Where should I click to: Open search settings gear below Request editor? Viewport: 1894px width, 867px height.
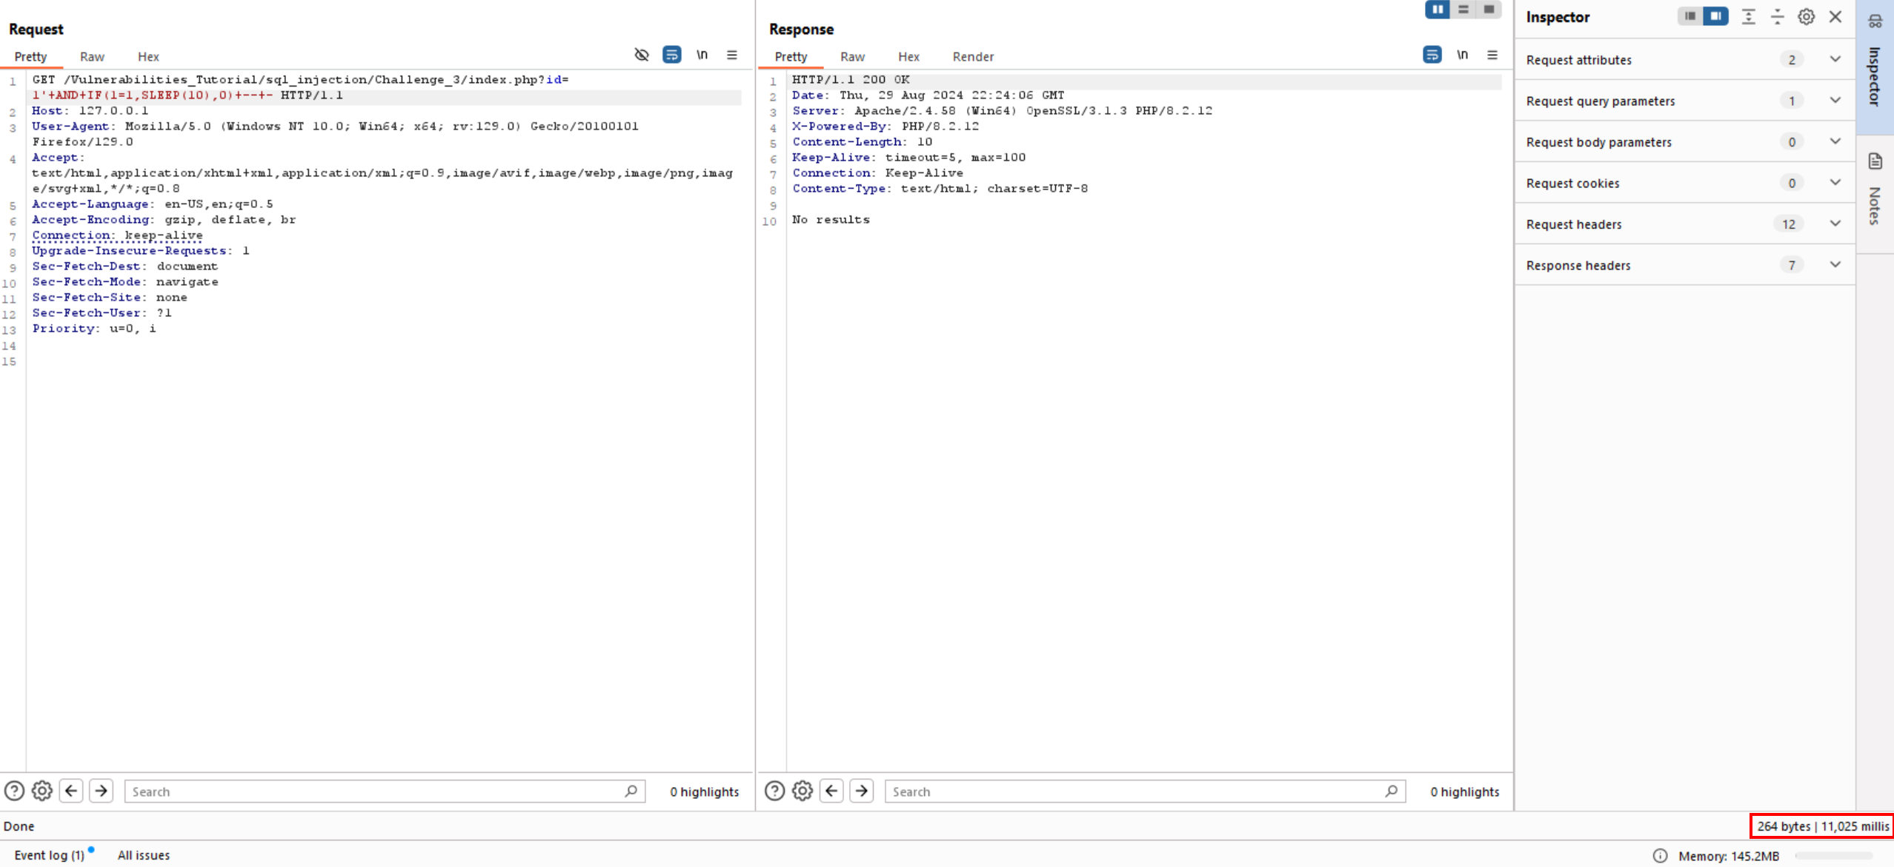pos(42,791)
